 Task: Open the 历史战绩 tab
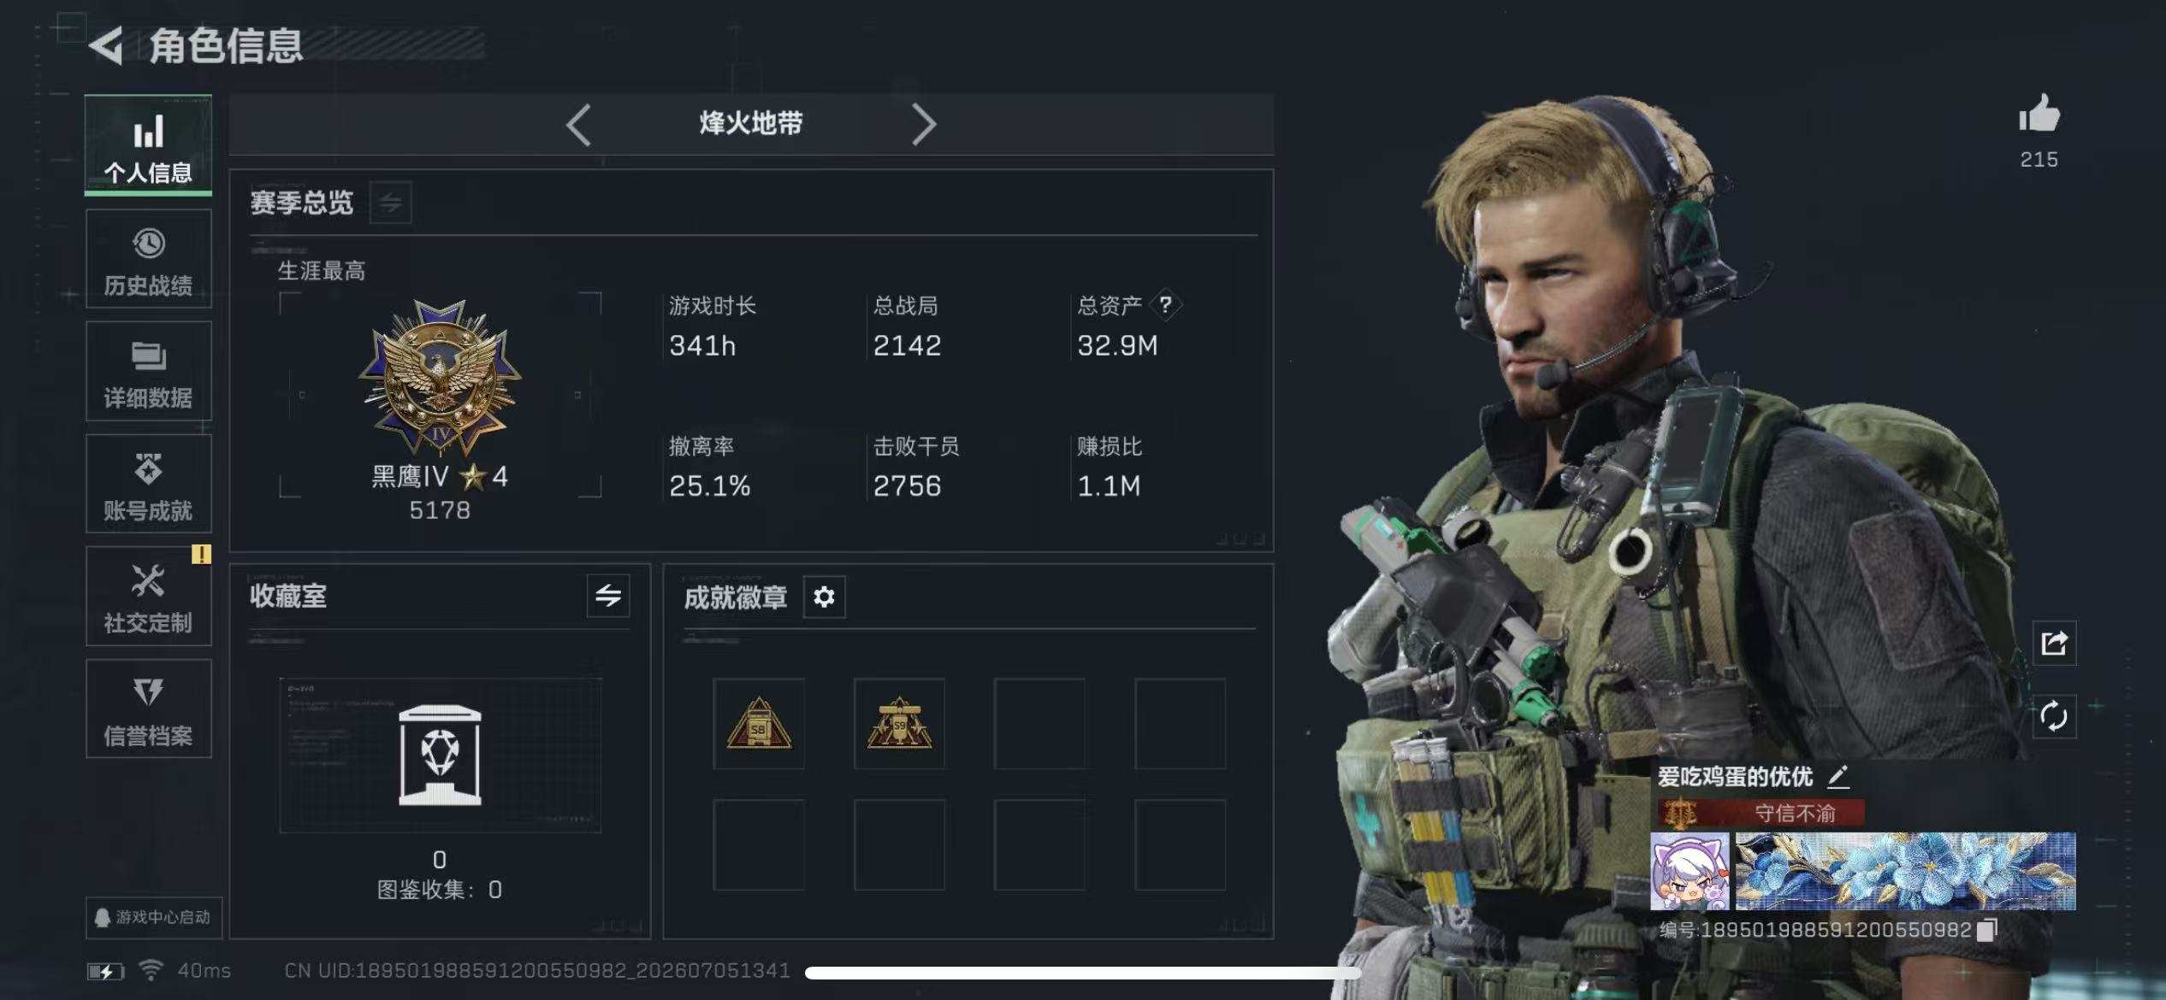(x=149, y=259)
